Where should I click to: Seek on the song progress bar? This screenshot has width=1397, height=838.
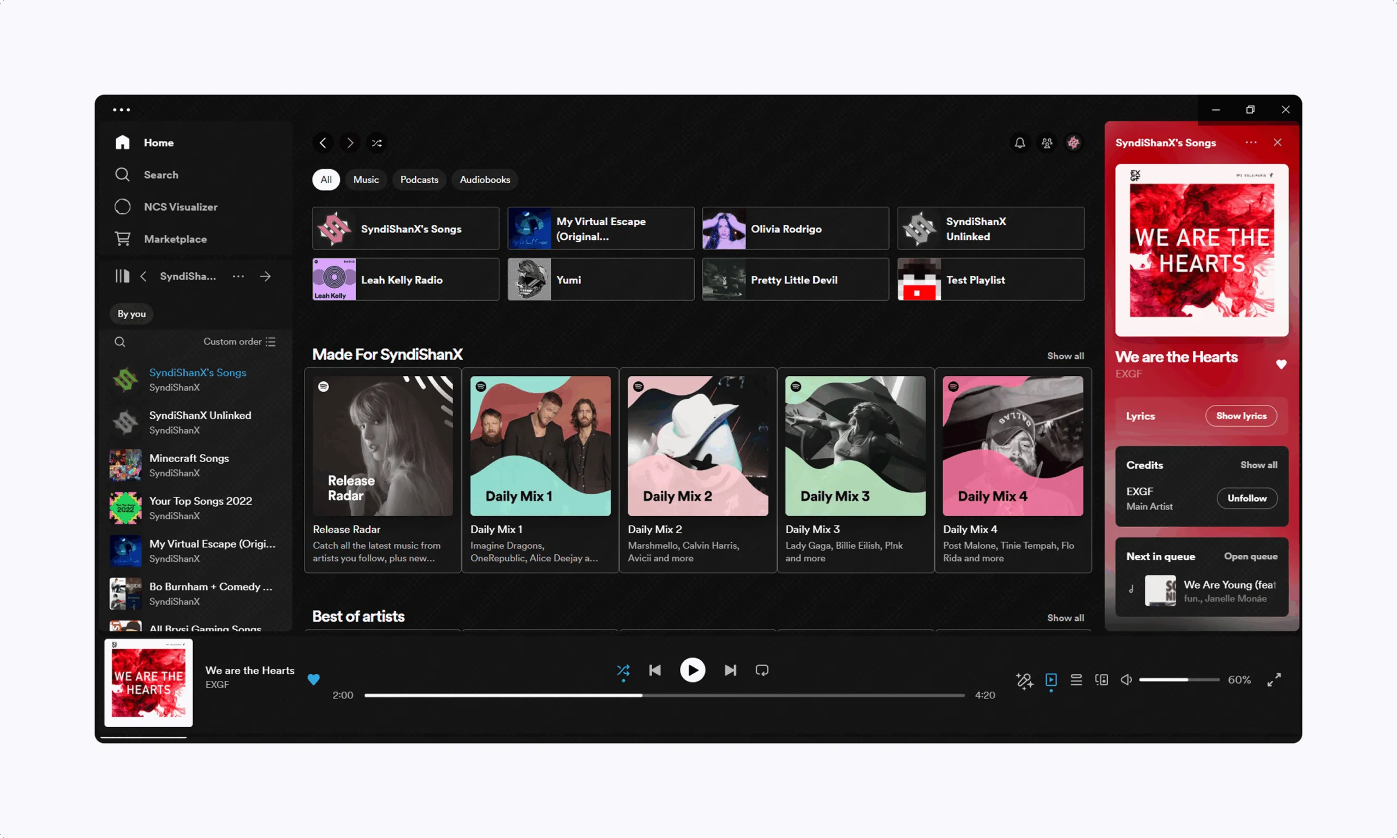pyautogui.click(x=664, y=695)
